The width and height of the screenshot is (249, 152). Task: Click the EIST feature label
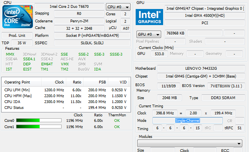coord(27,69)
